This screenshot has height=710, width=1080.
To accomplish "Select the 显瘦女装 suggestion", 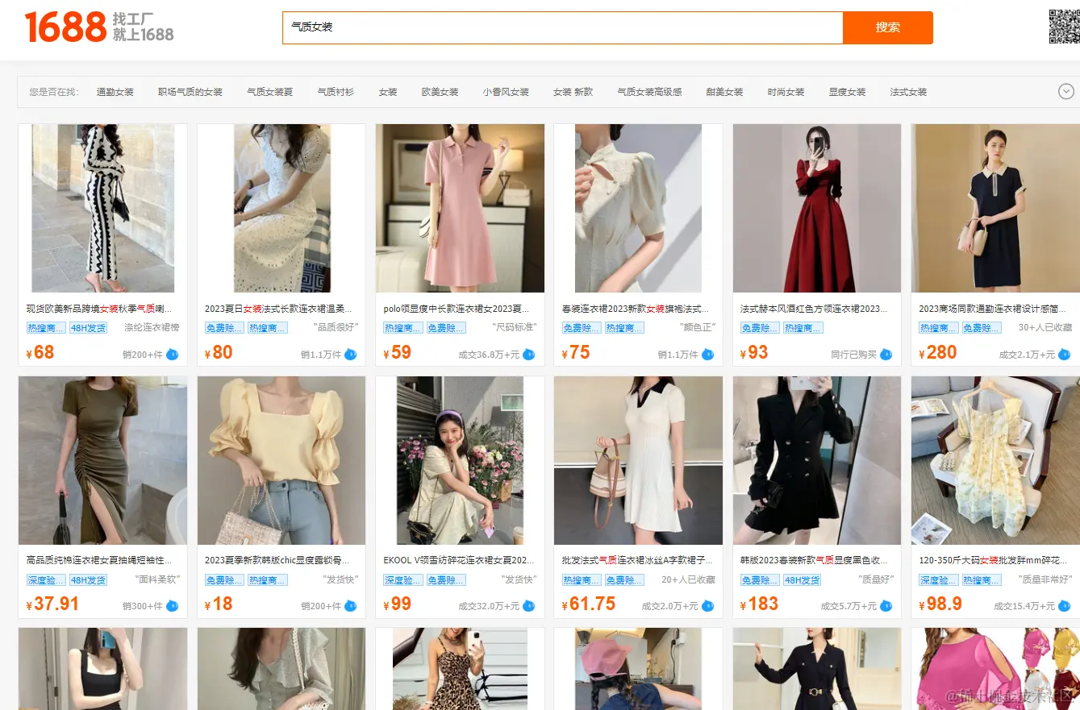I will point(847,92).
